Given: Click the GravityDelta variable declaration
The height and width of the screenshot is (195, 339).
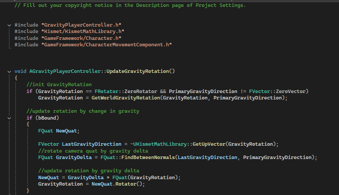Looking at the screenshot, I should tap(74, 157).
